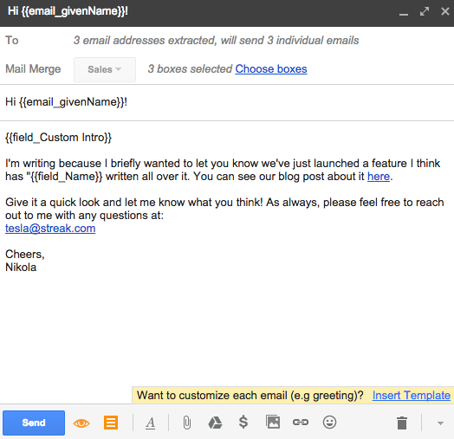Click the Insert Template link
454x439 pixels.
click(412, 396)
